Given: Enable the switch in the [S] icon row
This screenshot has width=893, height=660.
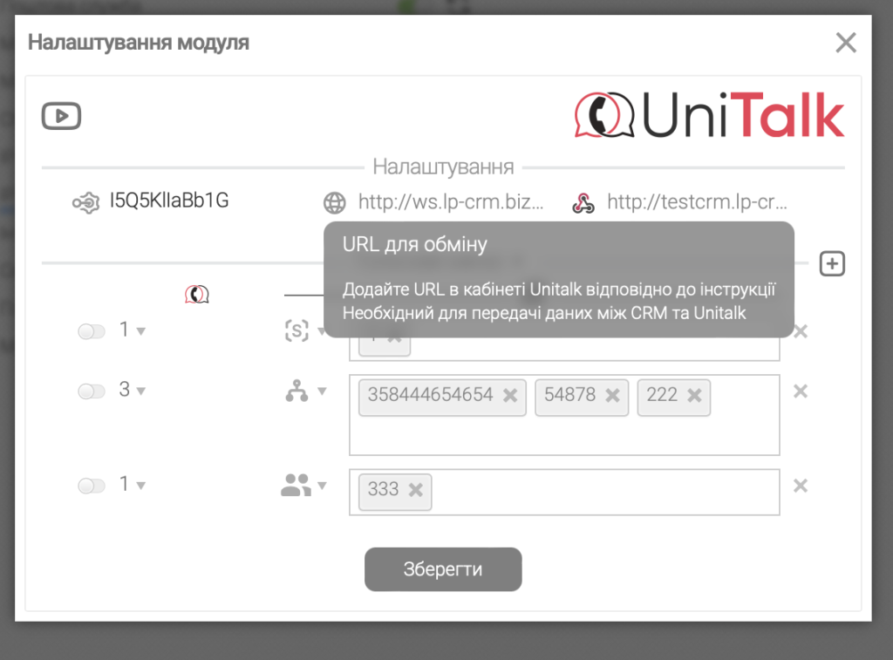Looking at the screenshot, I should tap(92, 331).
